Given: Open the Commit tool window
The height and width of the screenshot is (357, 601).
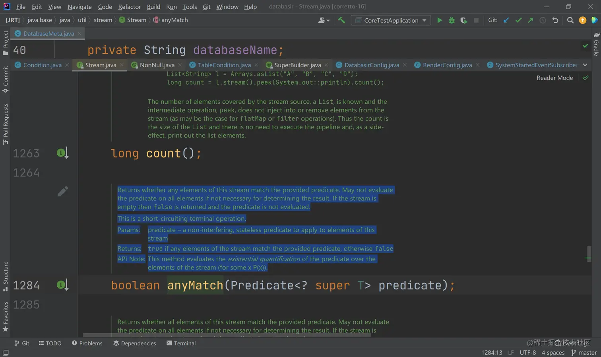Looking at the screenshot, I should click(x=6, y=79).
